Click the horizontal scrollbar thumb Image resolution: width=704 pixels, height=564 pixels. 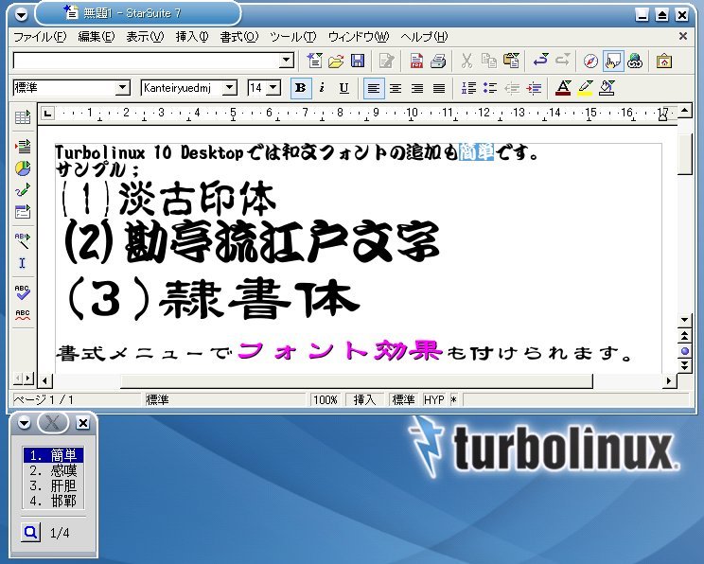pyautogui.click(x=357, y=380)
